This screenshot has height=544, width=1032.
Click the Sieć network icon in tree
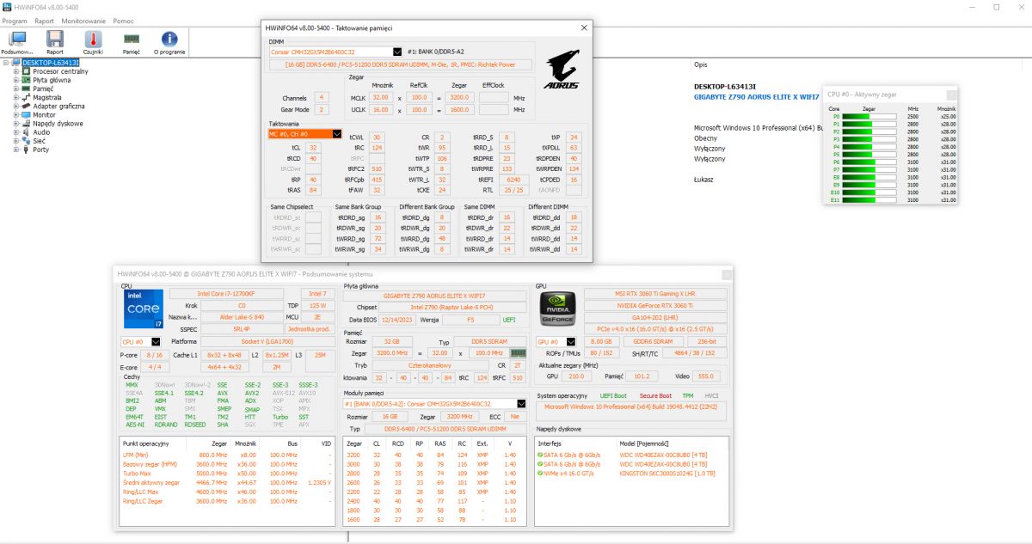click(26, 140)
